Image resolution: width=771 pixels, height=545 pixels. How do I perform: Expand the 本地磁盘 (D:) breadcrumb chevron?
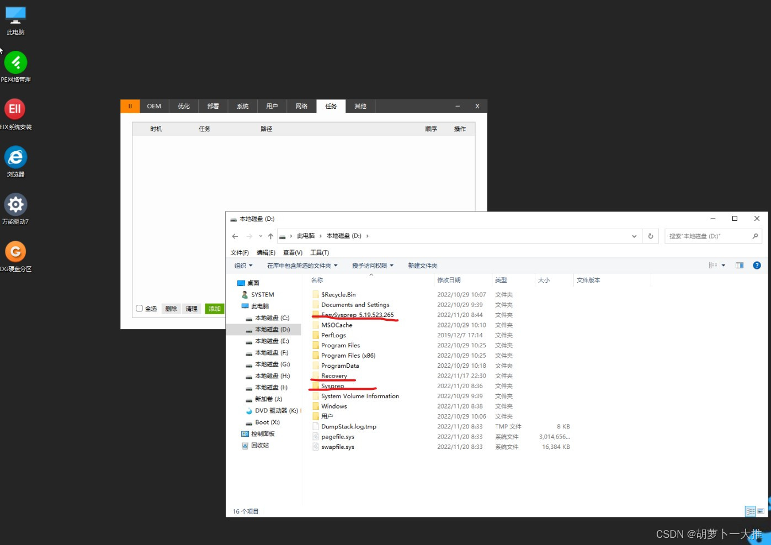(x=368, y=236)
